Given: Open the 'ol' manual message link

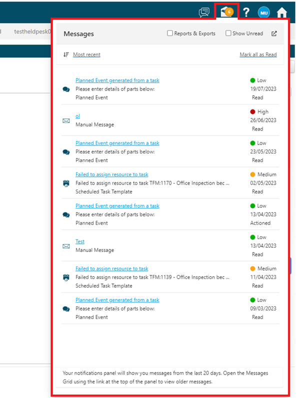Looking at the screenshot, I should (77, 116).
